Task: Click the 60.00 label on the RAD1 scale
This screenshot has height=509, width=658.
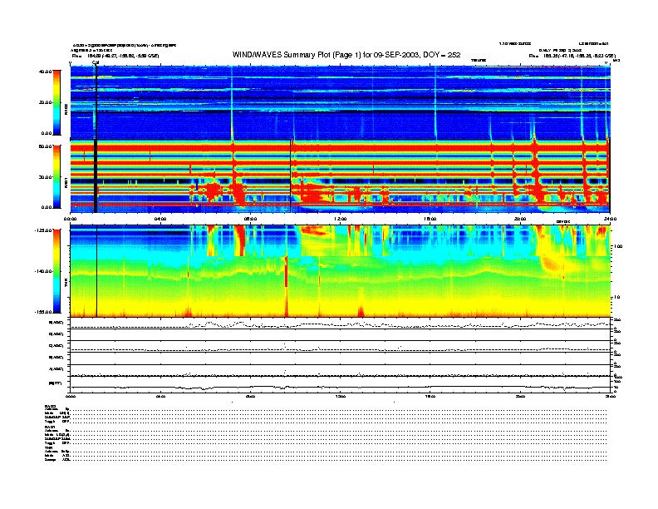Action: click(x=45, y=146)
